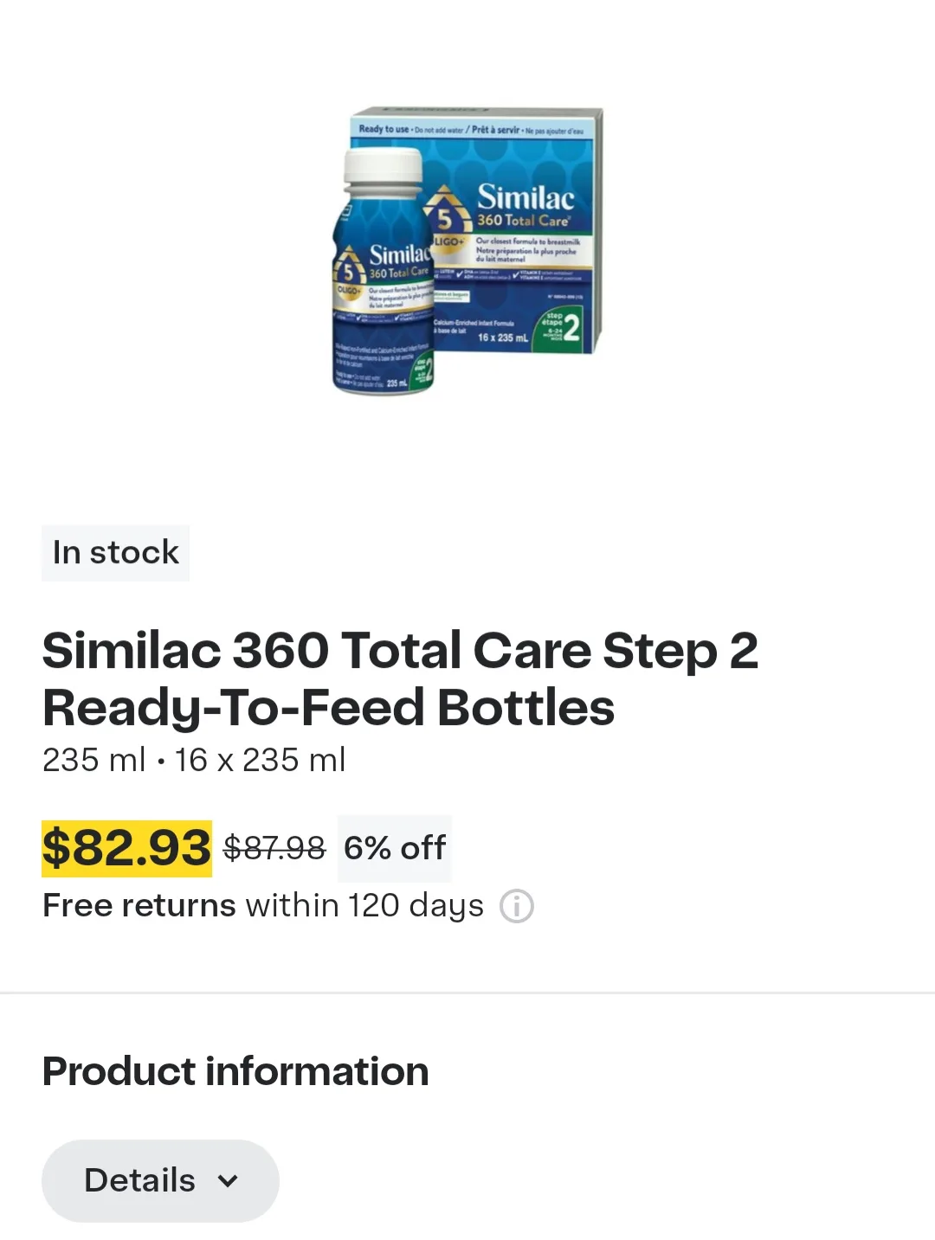Select the 6% off badge
The width and height of the screenshot is (935, 1240).
394,848
